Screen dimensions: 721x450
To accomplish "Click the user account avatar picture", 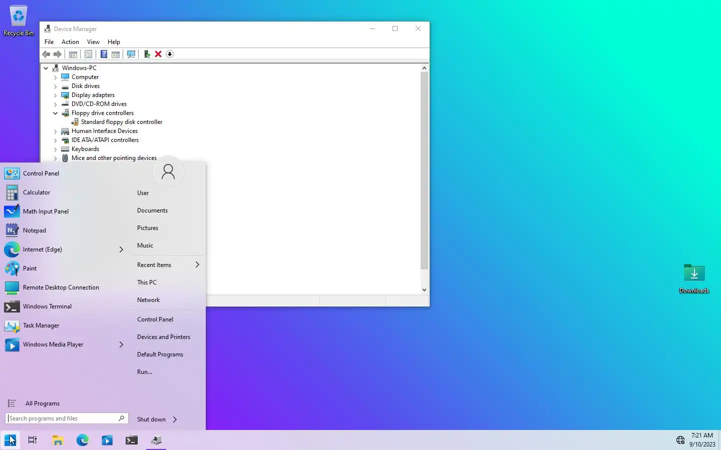I will pyautogui.click(x=168, y=171).
